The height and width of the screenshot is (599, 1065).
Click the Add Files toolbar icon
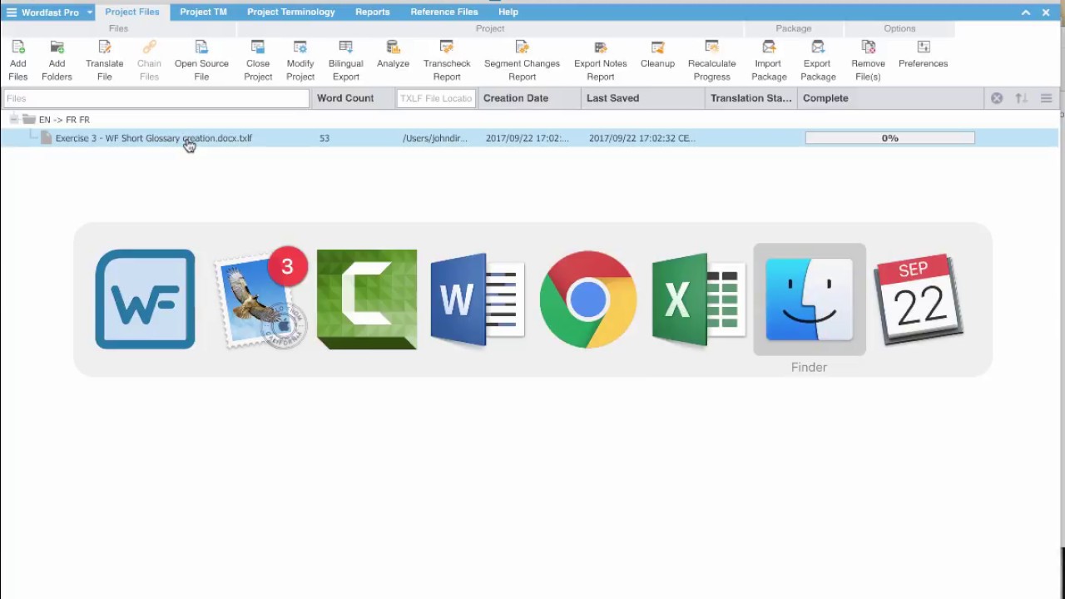pyautogui.click(x=18, y=47)
